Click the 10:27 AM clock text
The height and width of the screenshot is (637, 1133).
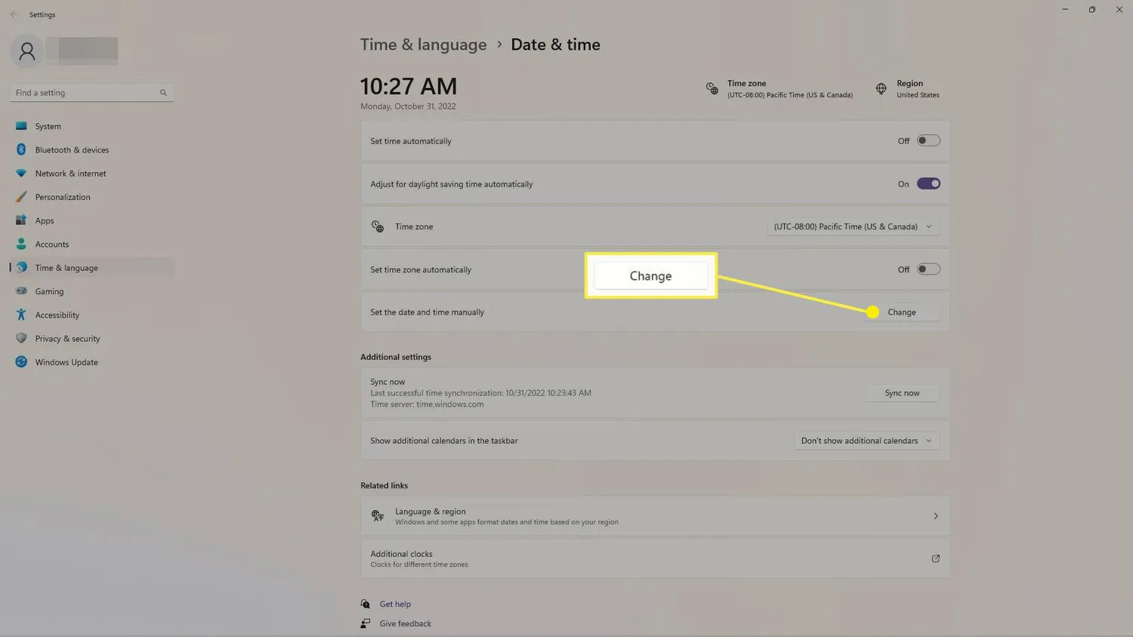tap(409, 86)
